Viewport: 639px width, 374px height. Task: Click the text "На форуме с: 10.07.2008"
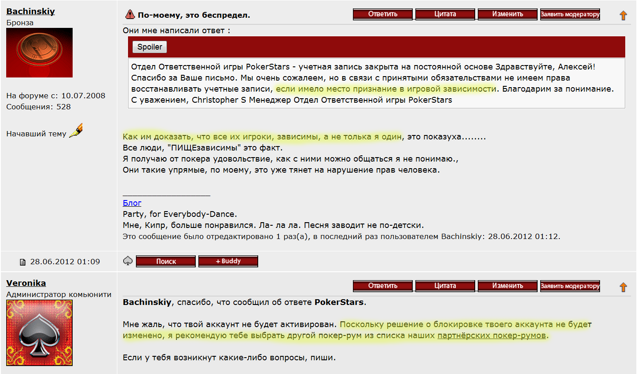pos(56,96)
